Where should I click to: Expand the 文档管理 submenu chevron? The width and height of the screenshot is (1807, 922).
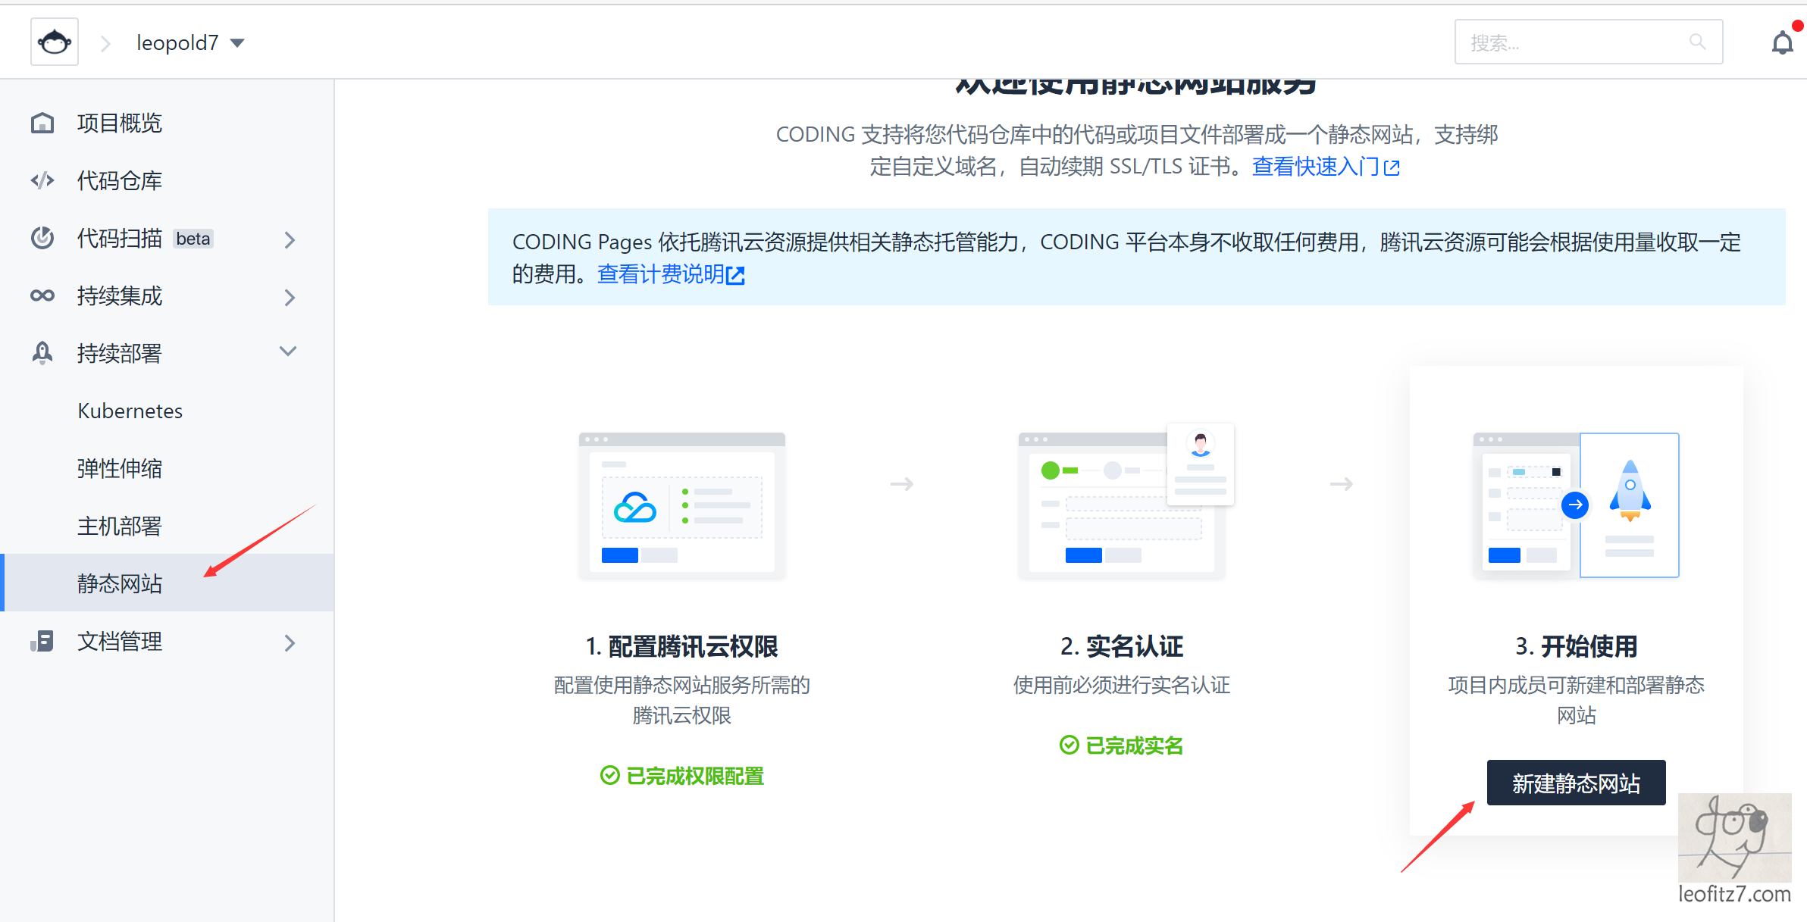pos(290,643)
